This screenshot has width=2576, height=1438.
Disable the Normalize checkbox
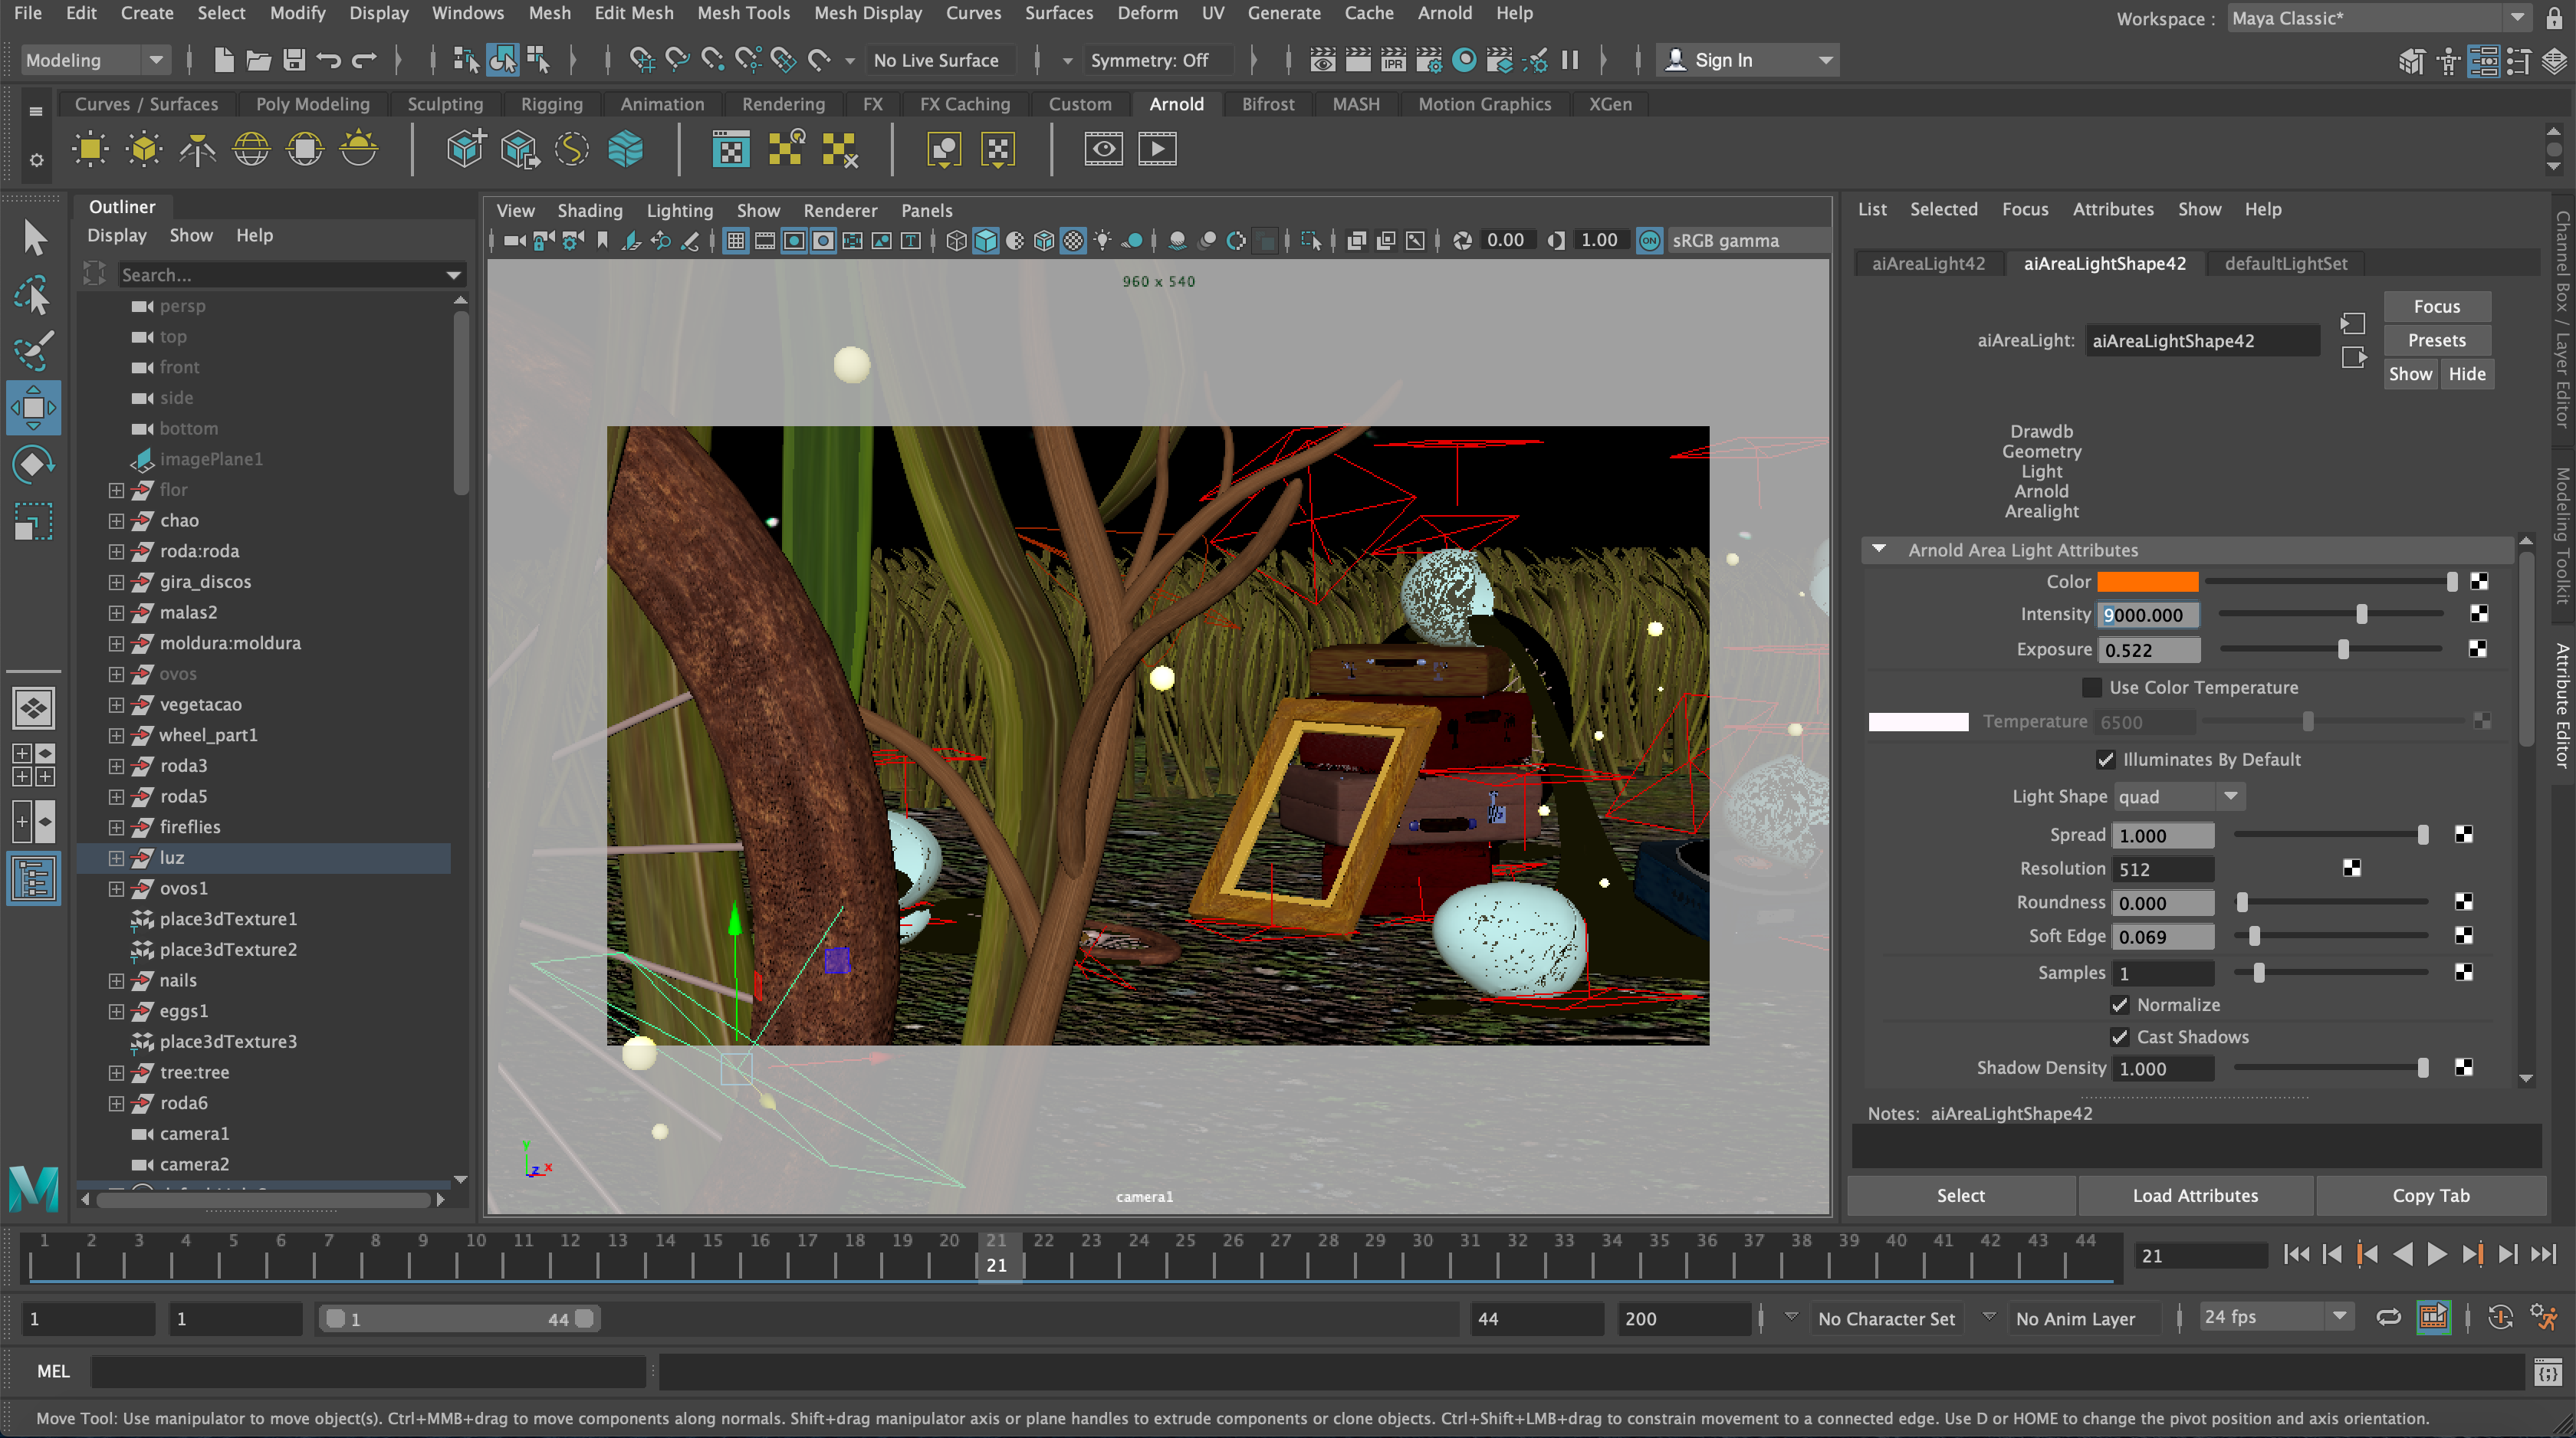click(x=2119, y=1004)
